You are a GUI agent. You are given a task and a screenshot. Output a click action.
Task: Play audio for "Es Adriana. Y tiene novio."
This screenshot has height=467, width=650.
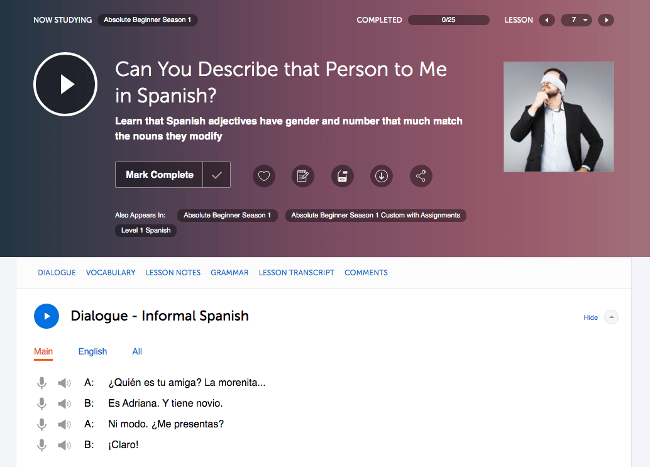click(x=64, y=404)
